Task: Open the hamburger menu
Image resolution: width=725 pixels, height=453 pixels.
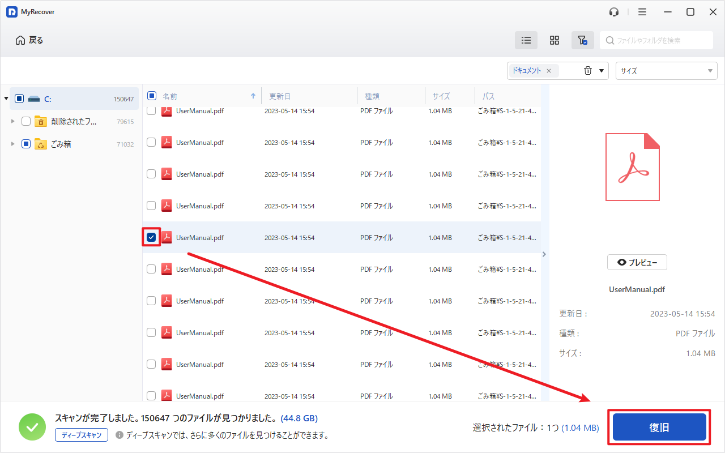Action: [642, 12]
